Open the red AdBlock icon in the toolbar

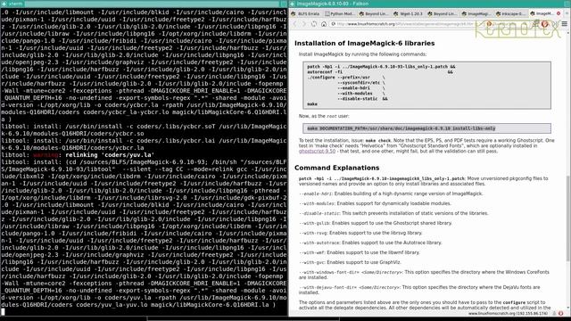[x=545, y=24]
